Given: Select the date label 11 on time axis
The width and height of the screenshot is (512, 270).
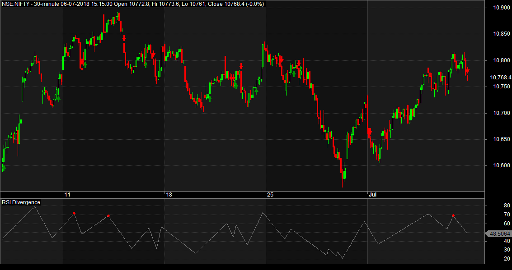Looking at the screenshot, I should pyautogui.click(x=68, y=195).
